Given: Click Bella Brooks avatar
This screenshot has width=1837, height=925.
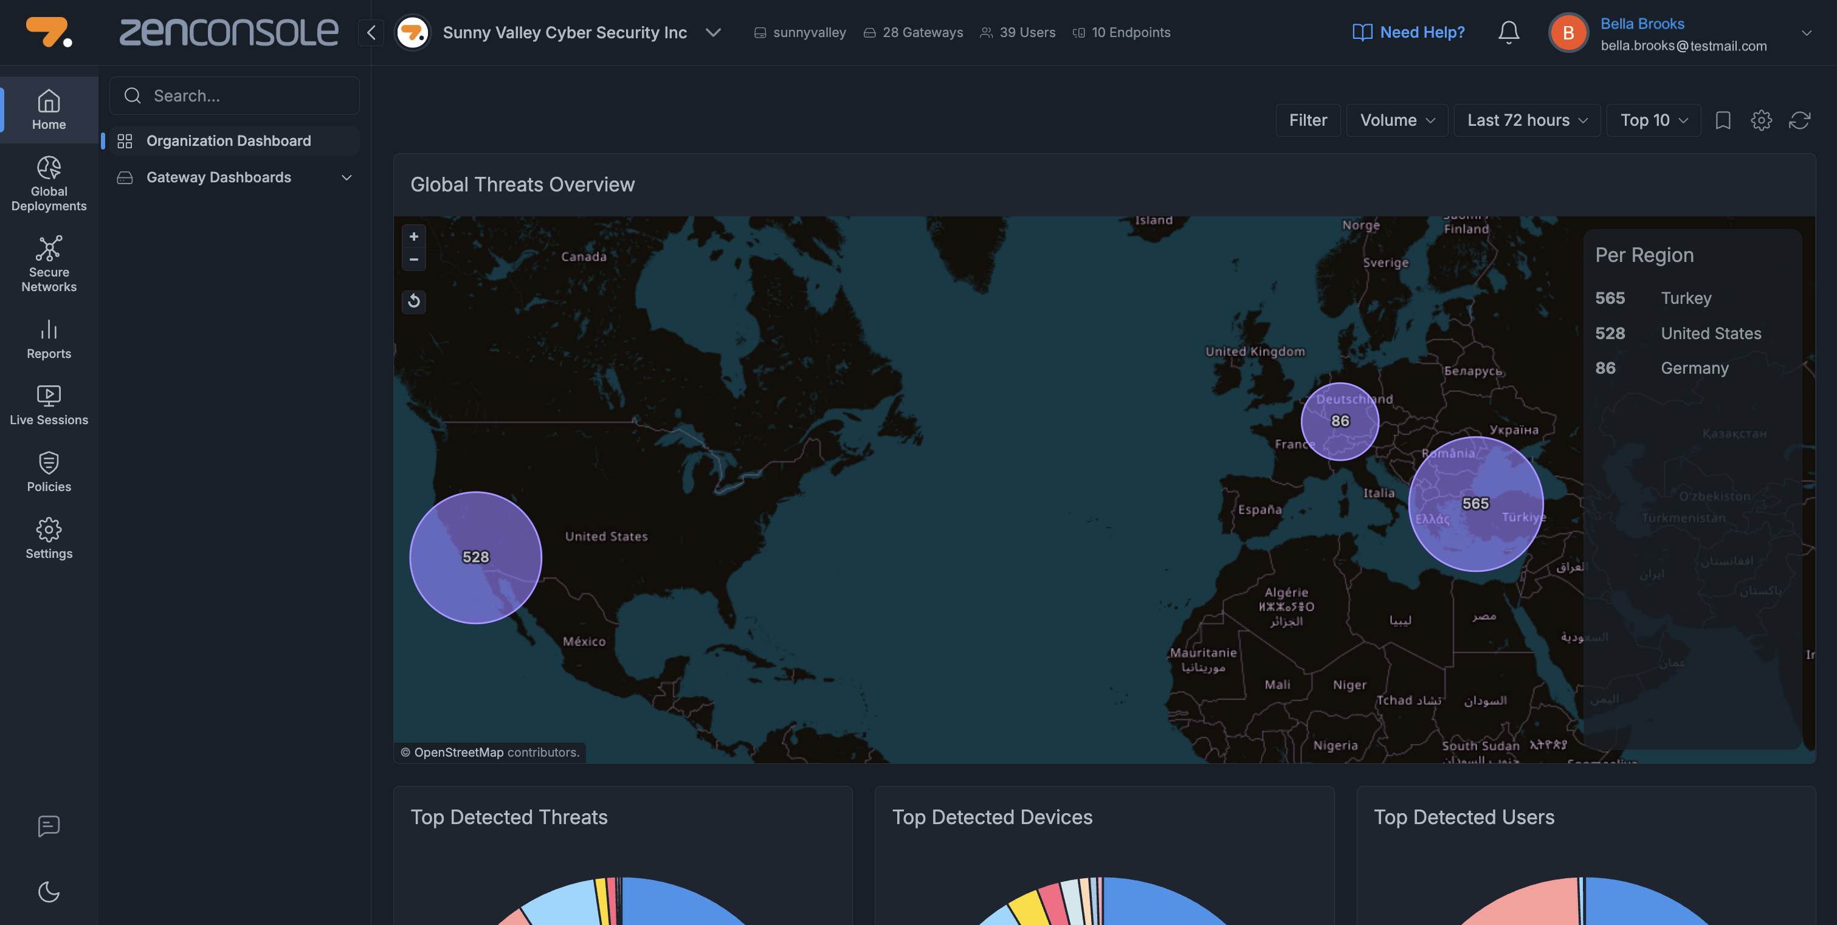Looking at the screenshot, I should click(x=1568, y=32).
